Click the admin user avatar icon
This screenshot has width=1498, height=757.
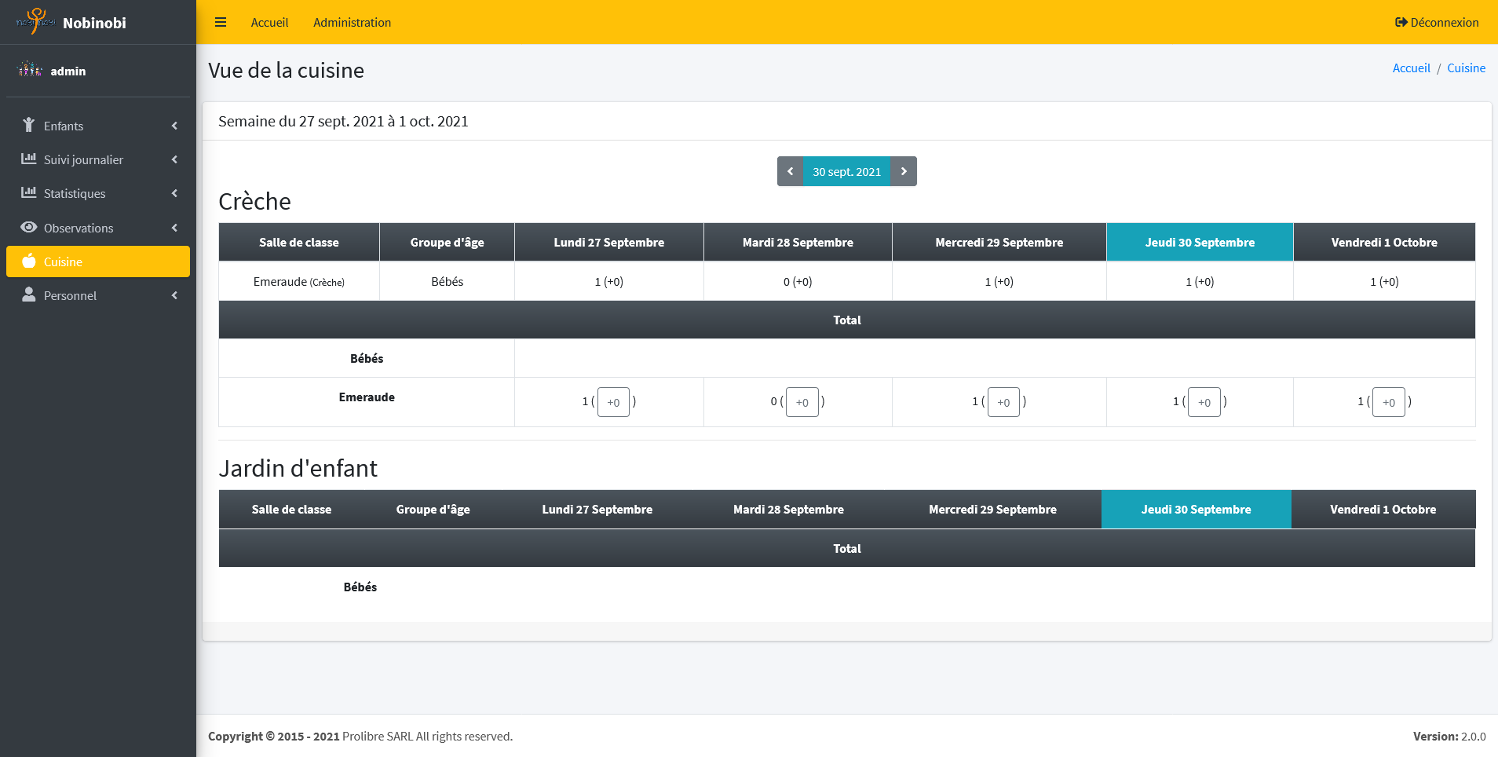30,70
